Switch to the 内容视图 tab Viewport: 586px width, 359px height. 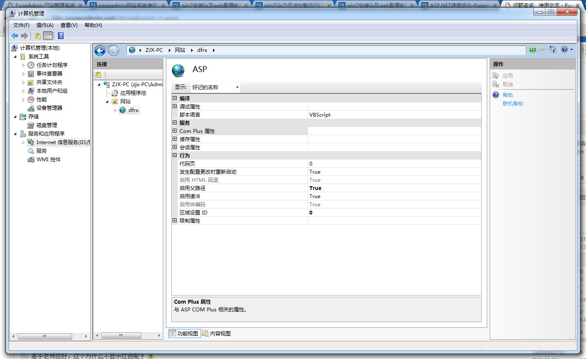217,333
